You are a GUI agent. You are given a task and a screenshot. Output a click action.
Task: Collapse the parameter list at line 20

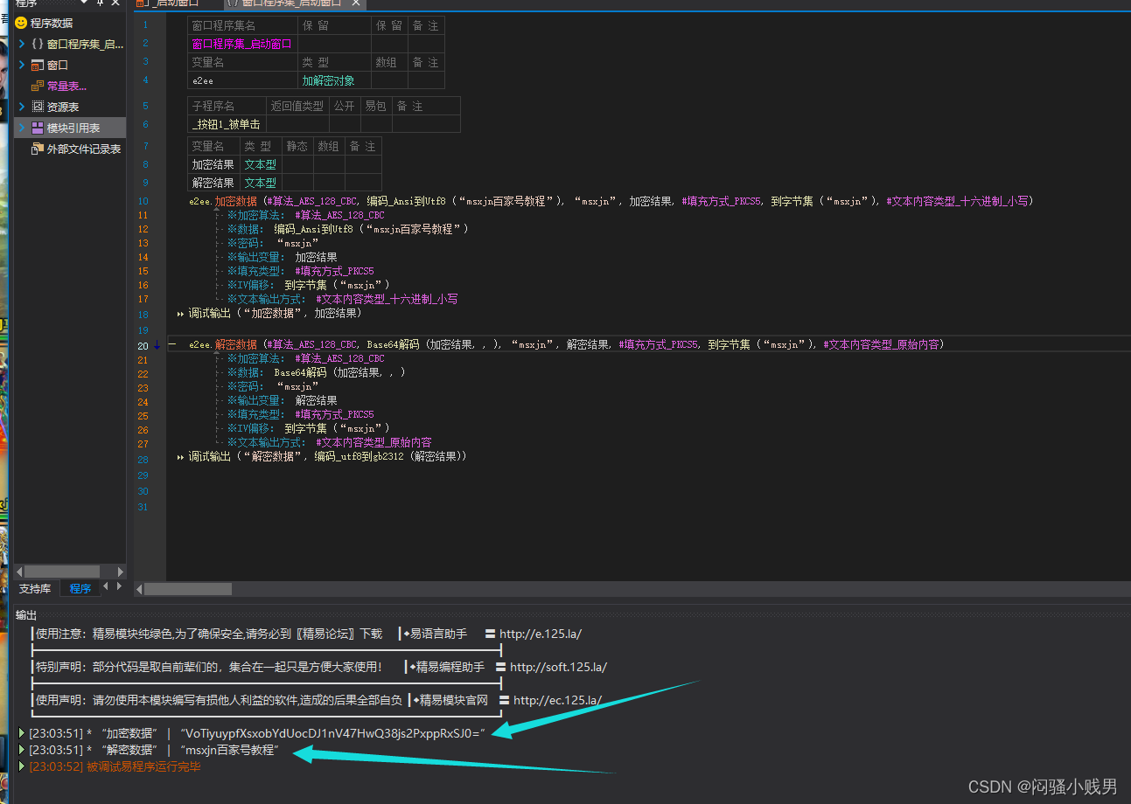click(x=172, y=344)
